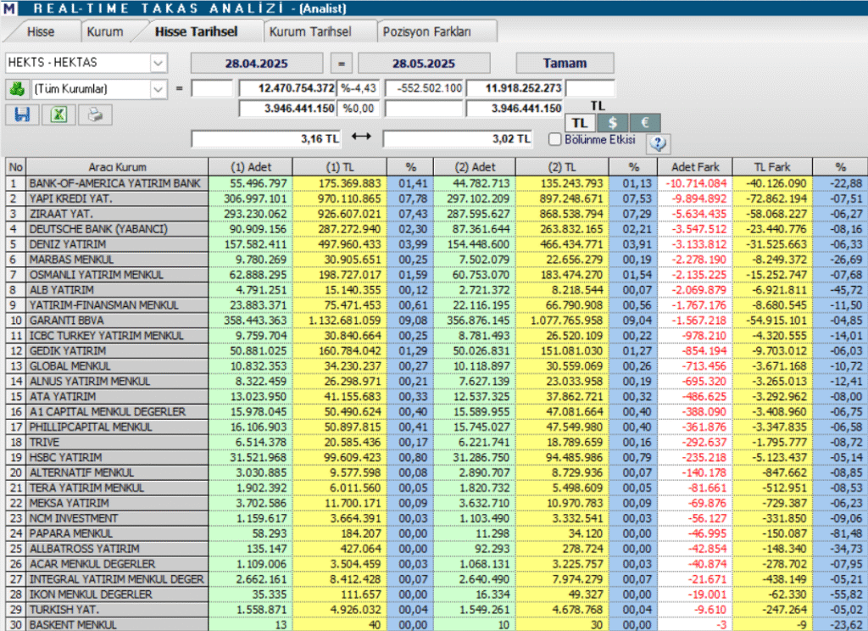
Task: Click the equals button between dates
Action: coord(341,63)
